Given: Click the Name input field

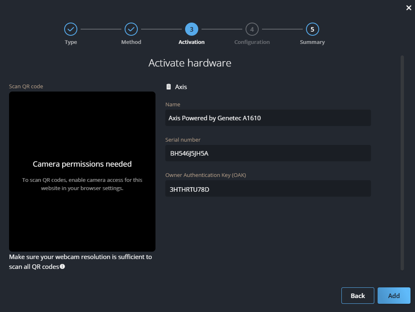Looking at the screenshot, I should 268,118.
